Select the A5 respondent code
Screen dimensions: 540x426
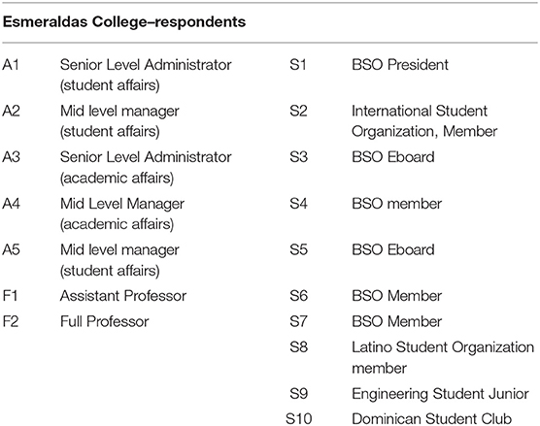[x=11, y=249]
